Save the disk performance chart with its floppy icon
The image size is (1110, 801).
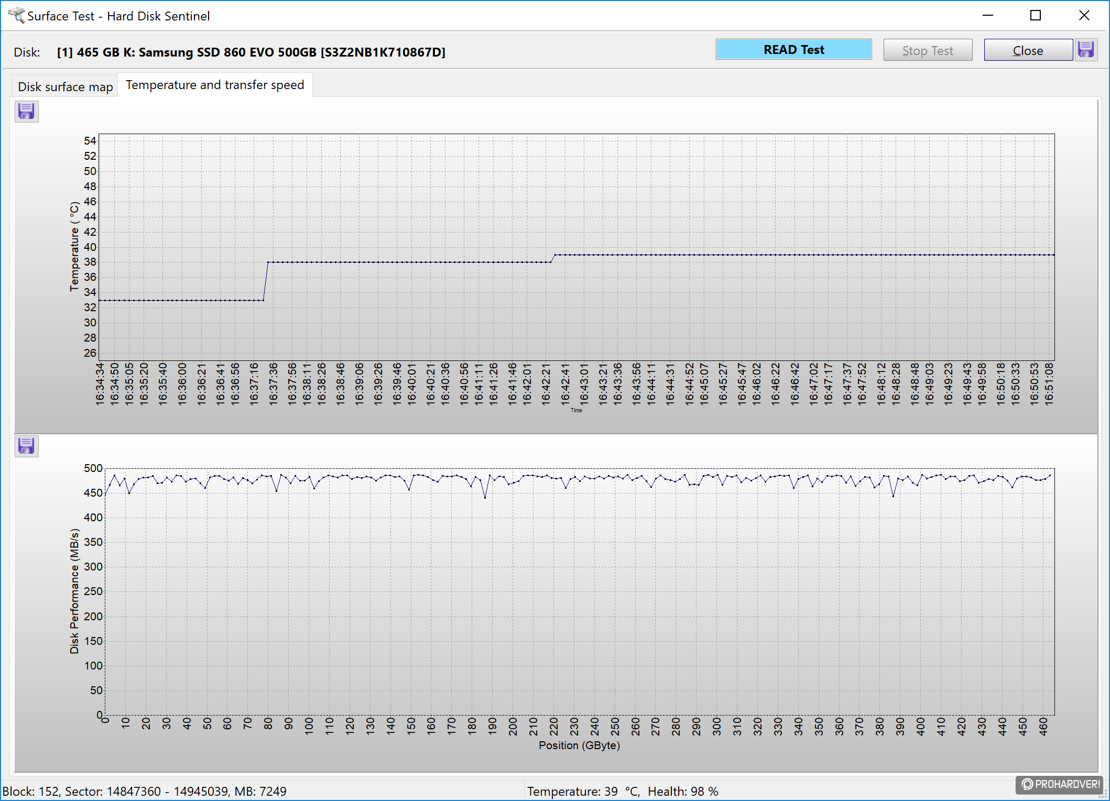coord(26,446)
